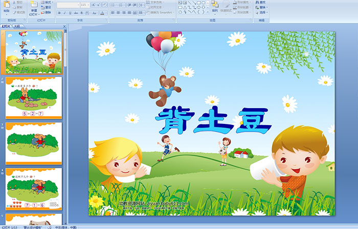Click the Find (查找) button
This screenshot has width=358, height=229.
coord(260,2)
